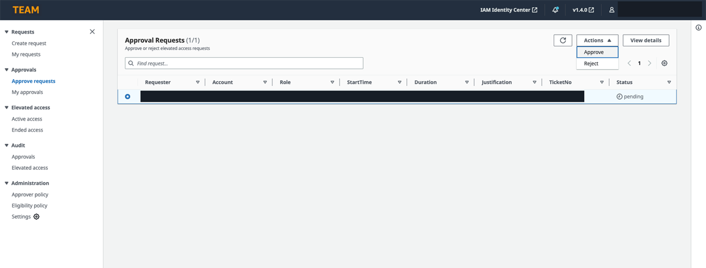Collapse the Actions dropdown button
The height and width of the screenshot is (268, 706).
click(x=597, y=41)
